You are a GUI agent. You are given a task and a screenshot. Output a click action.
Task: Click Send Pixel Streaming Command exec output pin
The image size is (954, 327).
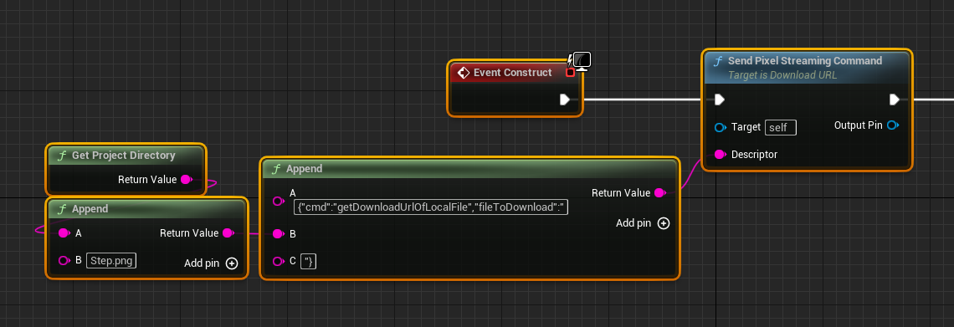pos(895,99)
